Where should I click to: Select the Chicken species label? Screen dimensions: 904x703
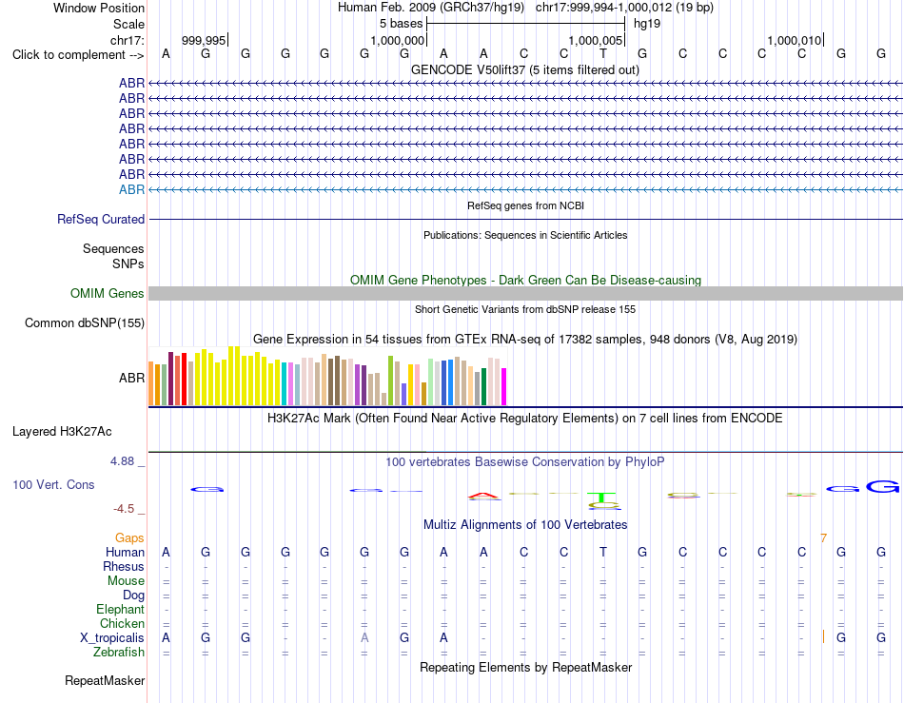(x=122, y=624)
